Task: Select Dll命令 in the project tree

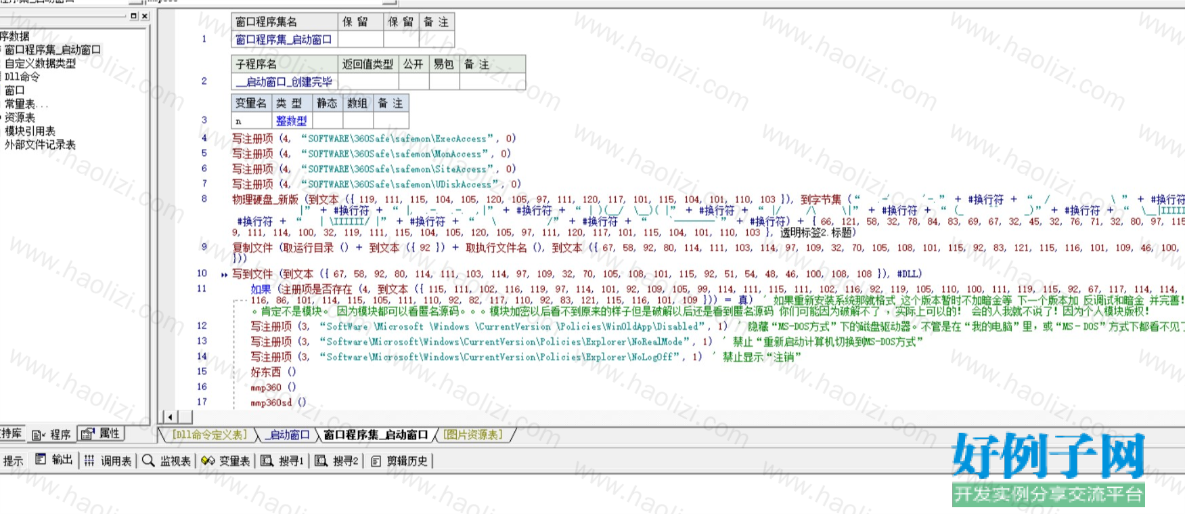Action: (22, 77)
